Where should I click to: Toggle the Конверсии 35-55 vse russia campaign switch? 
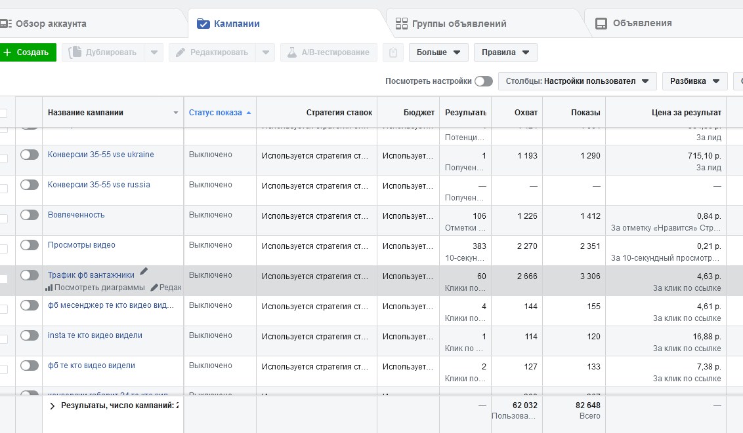30,185
